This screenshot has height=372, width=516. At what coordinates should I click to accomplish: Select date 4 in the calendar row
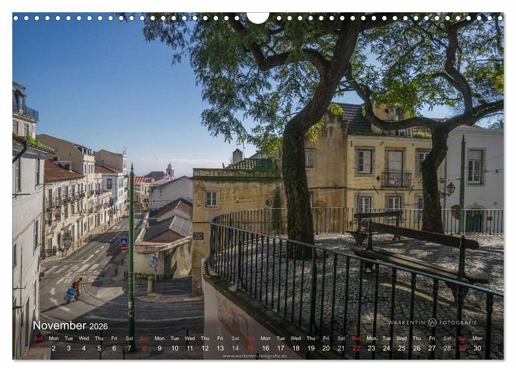(x=84, y=348)
